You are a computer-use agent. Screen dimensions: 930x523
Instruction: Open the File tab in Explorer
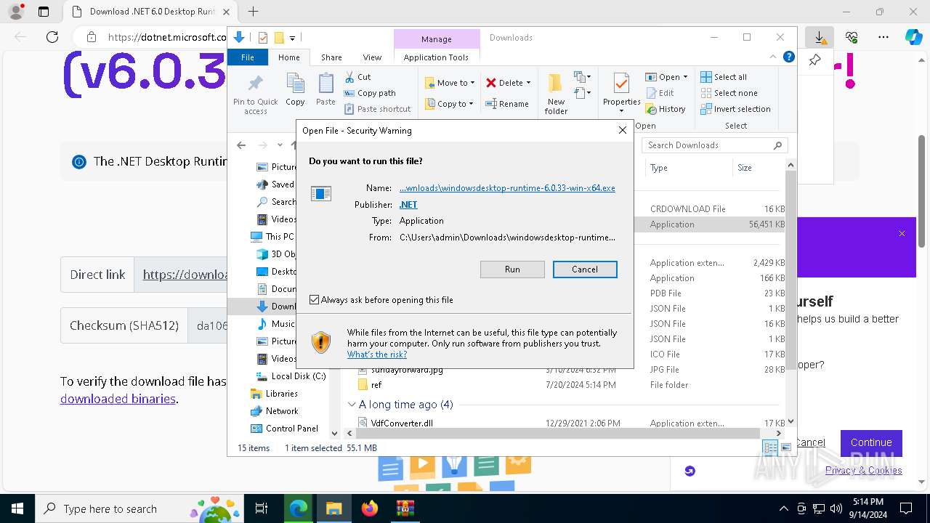(248, 57)
